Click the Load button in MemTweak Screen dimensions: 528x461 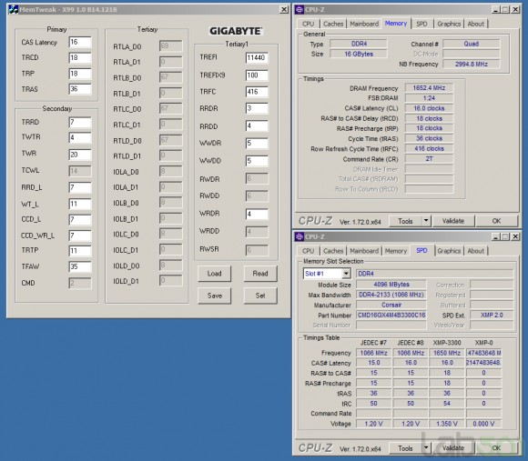[x=215, y=274]
